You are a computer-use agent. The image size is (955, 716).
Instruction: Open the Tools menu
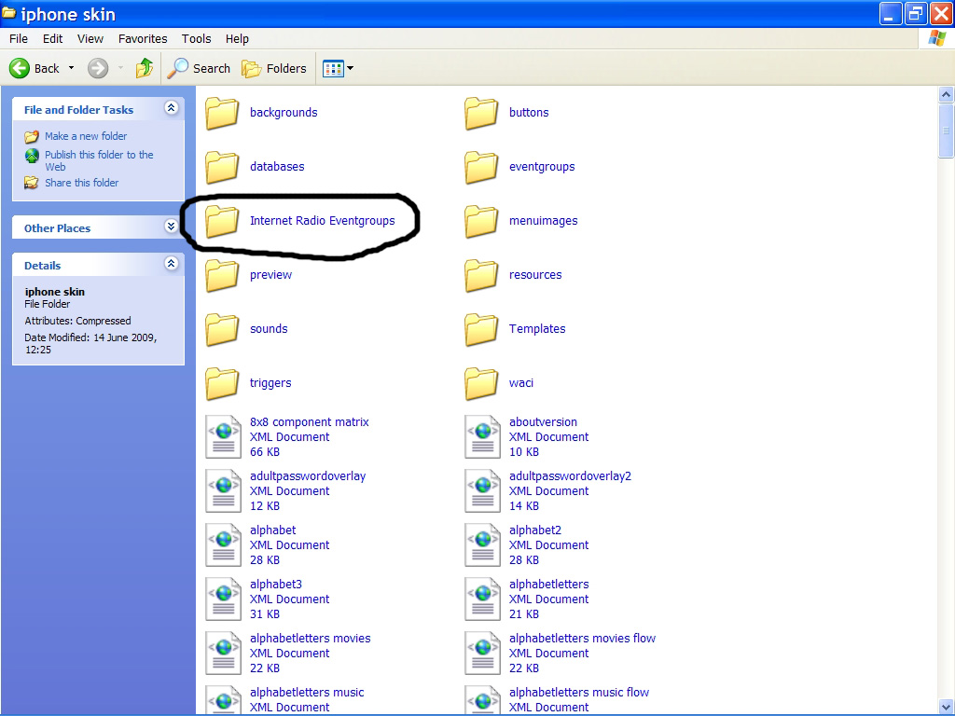click(x=196, y=38)
